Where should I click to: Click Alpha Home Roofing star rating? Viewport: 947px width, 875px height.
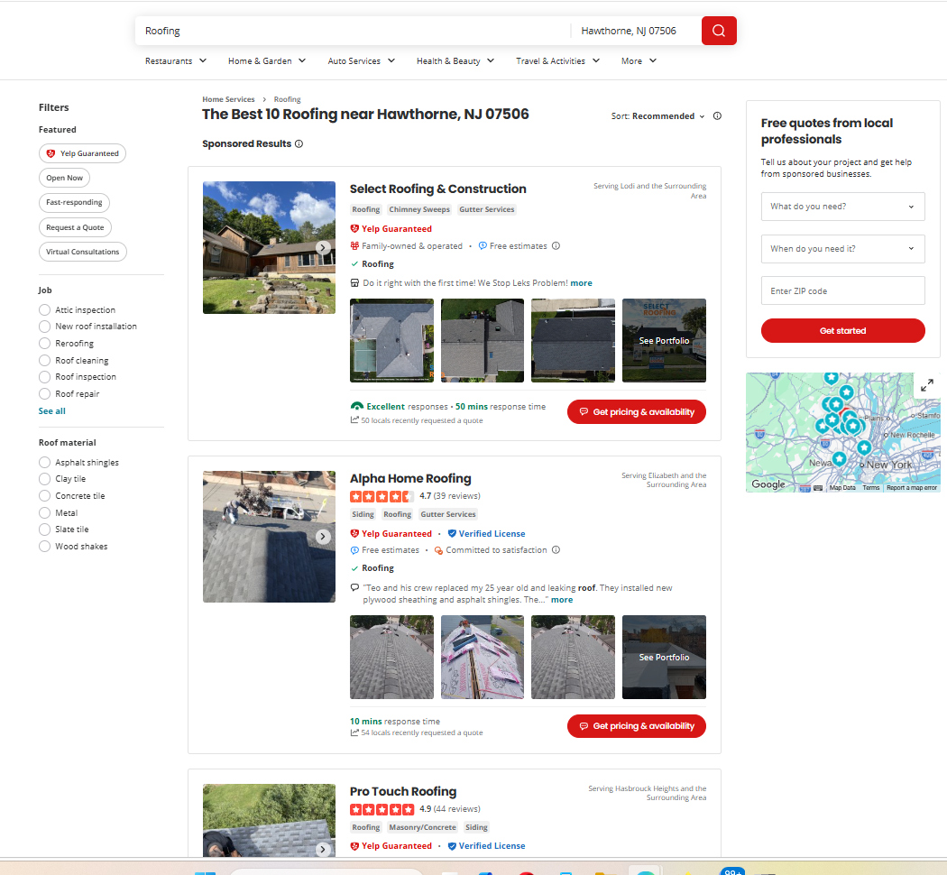[x=382, y=496]
